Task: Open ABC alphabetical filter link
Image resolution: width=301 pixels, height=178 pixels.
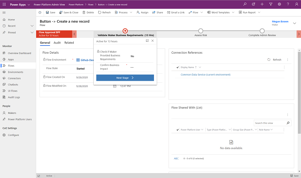Action: tap(176, 158)
